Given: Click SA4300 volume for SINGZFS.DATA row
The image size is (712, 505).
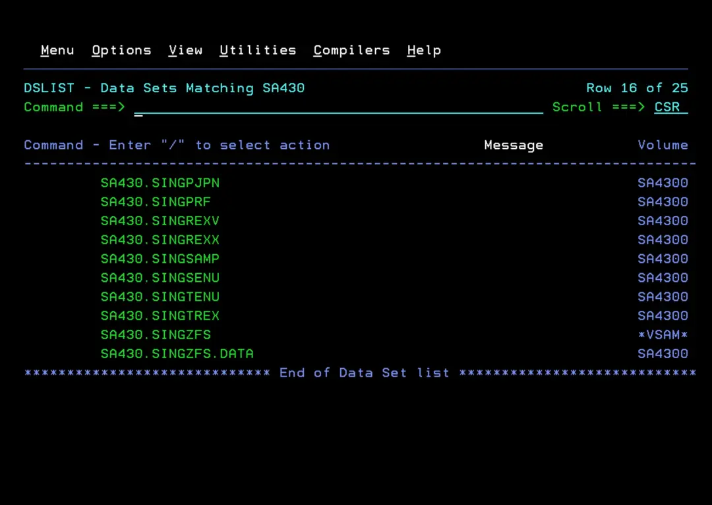Looking at the screenshot, I should point(663,354).
